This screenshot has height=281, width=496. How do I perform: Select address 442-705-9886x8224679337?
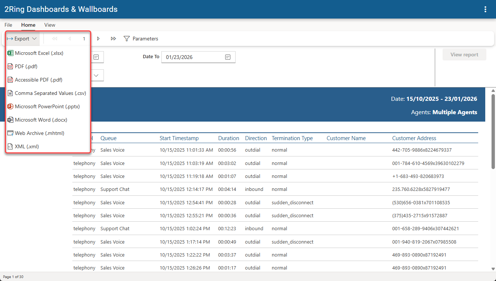tap(422, 150)
